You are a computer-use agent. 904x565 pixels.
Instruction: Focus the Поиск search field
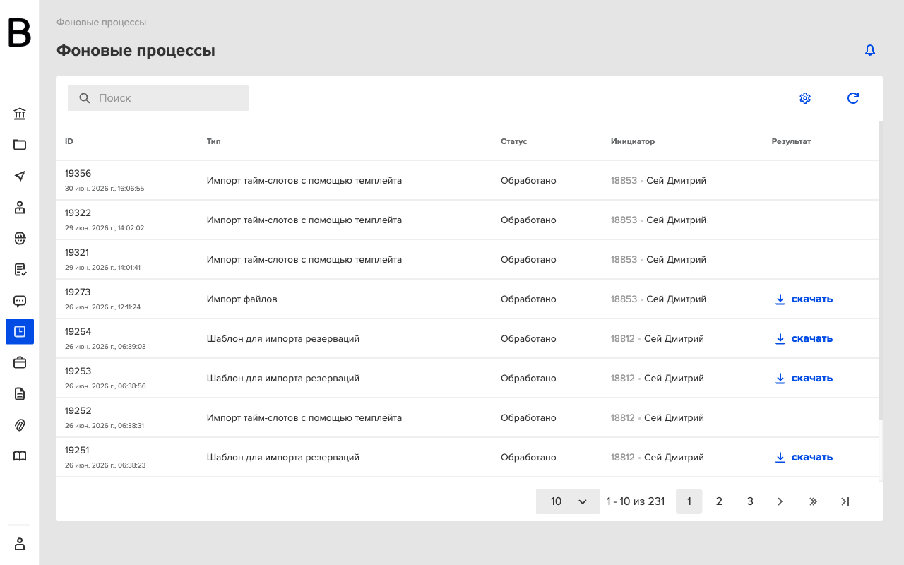point(158,98)
